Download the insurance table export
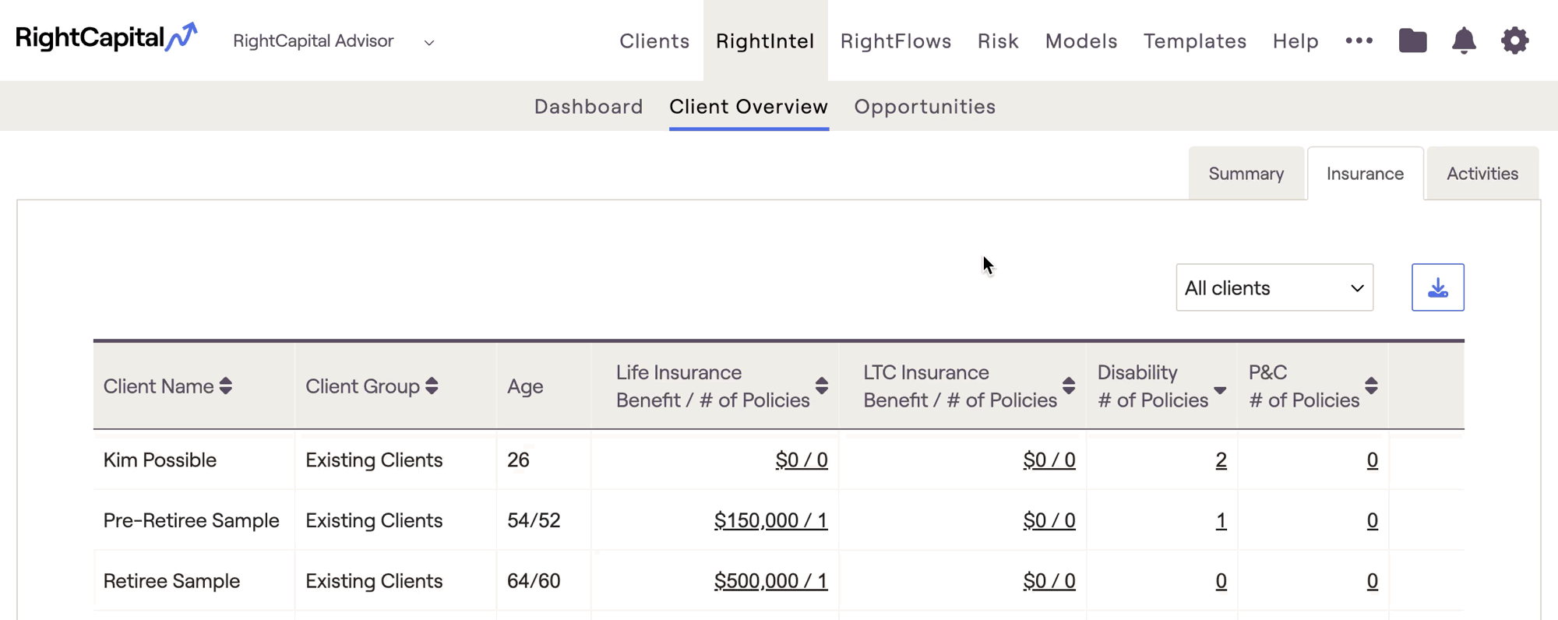The image size is (1558, 620). (x=1437, y=287)
